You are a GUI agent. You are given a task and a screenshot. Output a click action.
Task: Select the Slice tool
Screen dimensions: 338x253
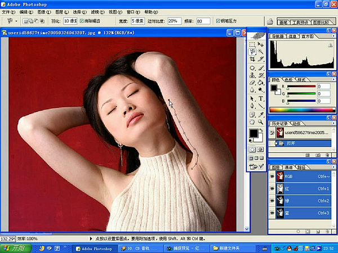261,58
